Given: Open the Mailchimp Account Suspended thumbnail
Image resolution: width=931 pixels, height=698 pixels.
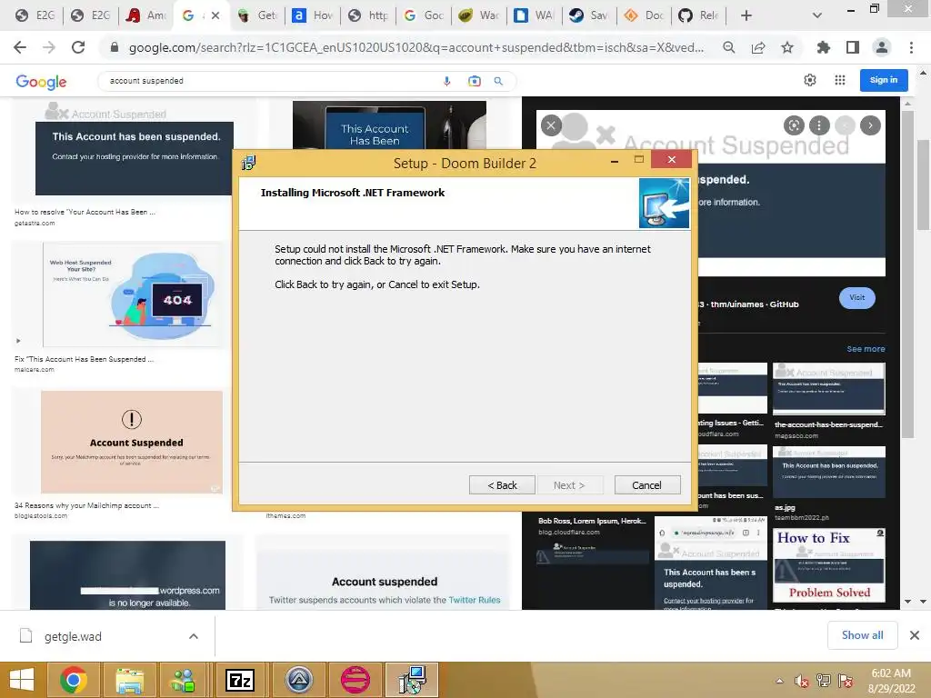Looking at the screenshot, I should (132, 443).
